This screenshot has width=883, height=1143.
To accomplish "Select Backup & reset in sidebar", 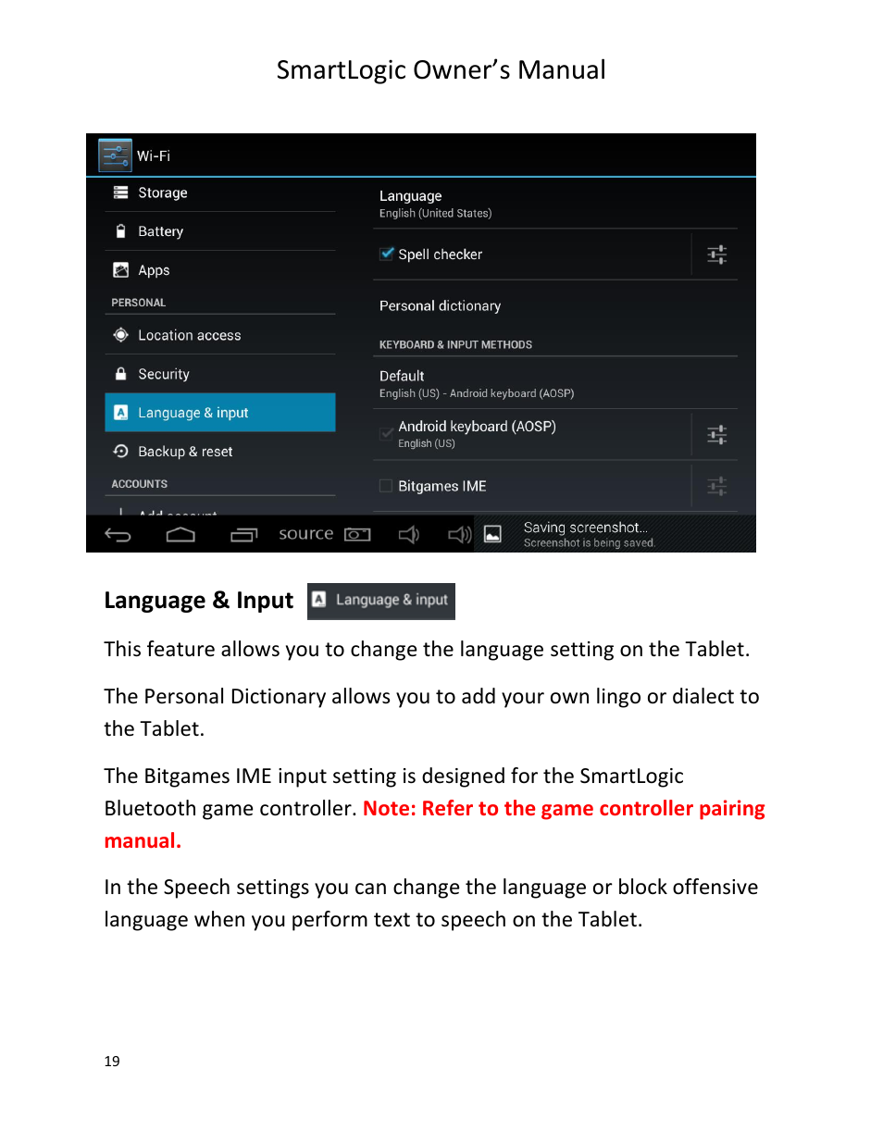I will [220, 452].
